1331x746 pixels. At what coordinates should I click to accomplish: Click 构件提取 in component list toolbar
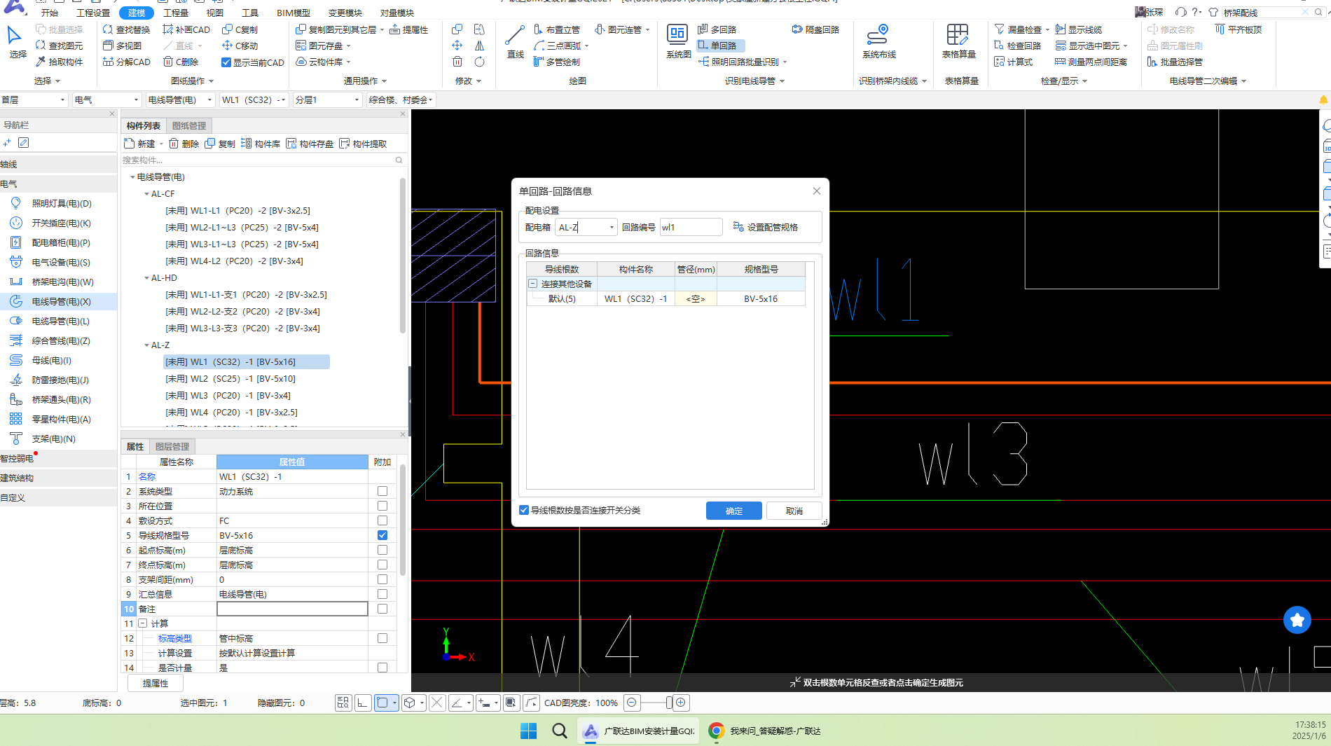click(x=363, y=144)
